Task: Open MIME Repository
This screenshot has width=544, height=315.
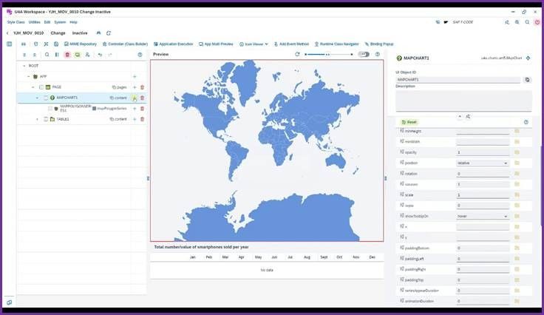Action: [80, 44]
